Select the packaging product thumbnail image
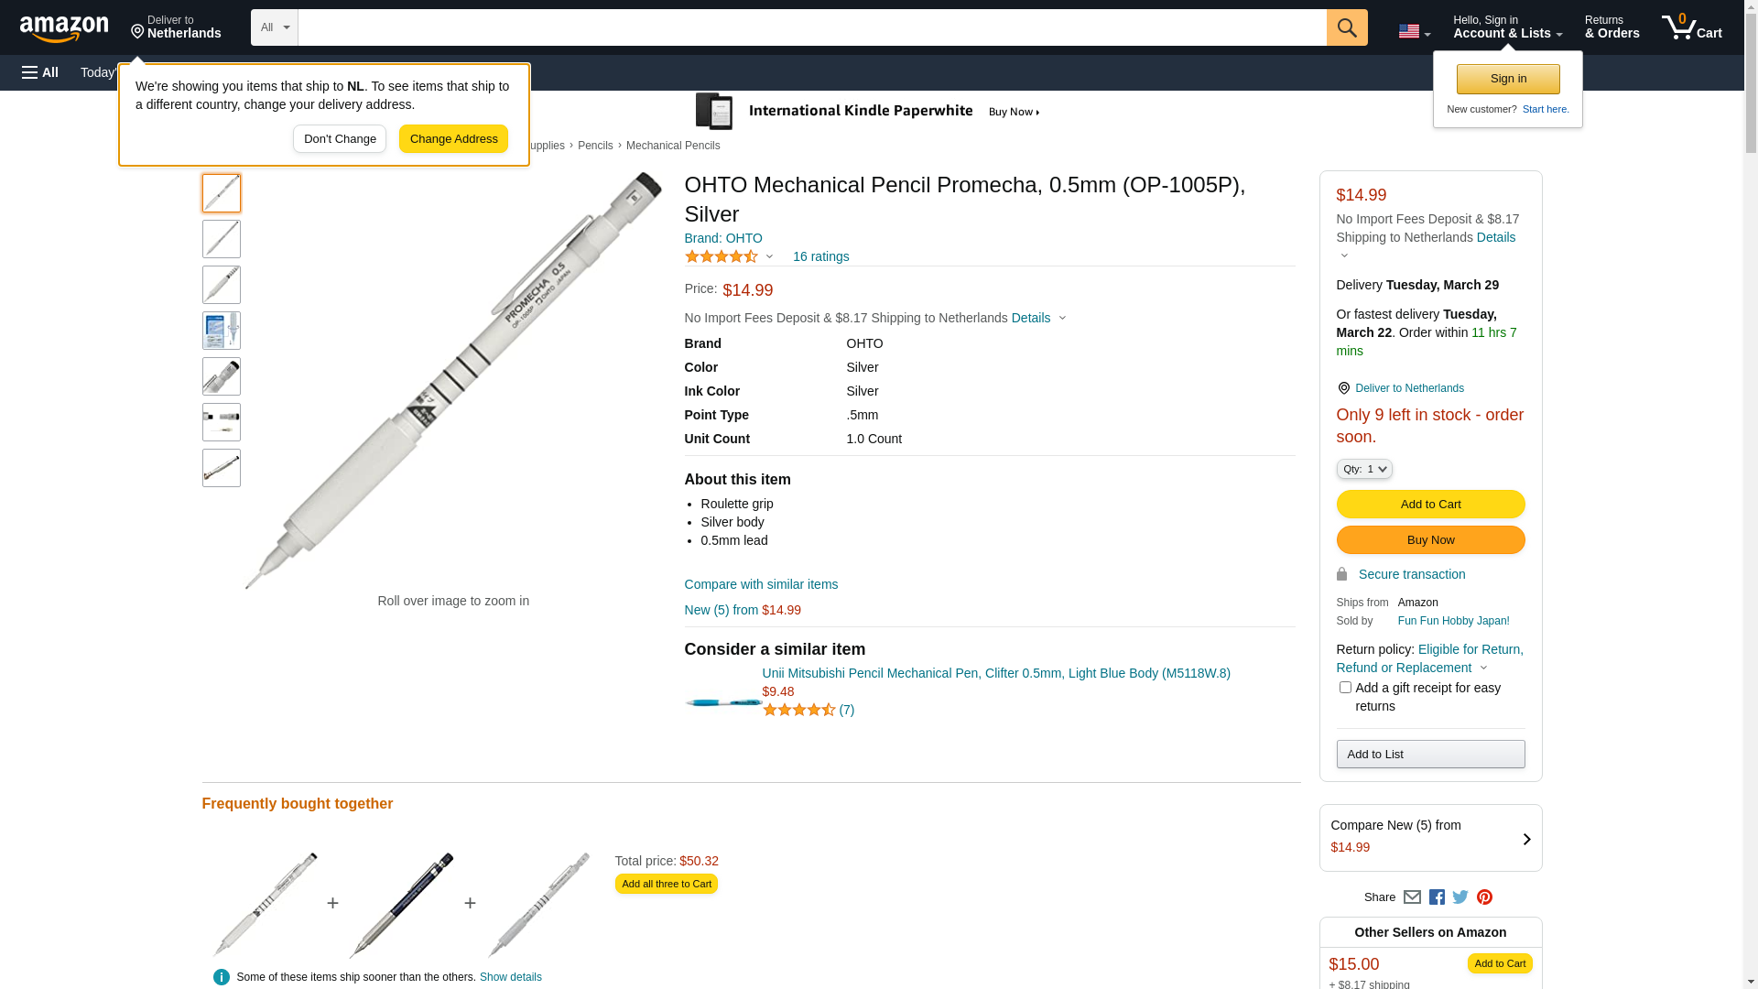Viewport: 1758px width, 989px height. tap(222, 331)
